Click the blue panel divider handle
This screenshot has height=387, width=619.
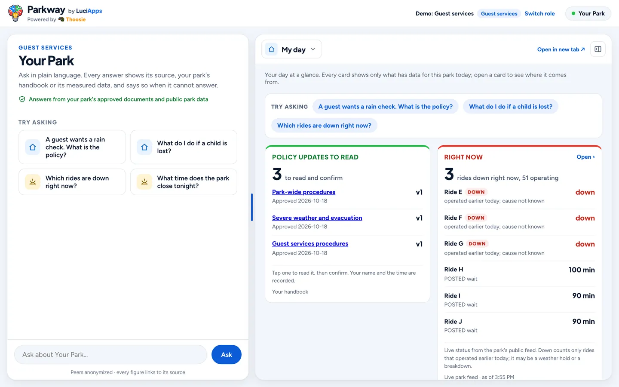pos(252,207)
